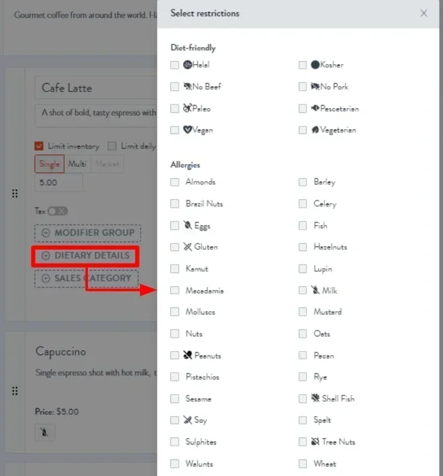The width and height of the screenshot is (443, 476).
Task: Click the Shell Fish allergy icon
Action: coord(315,398)
